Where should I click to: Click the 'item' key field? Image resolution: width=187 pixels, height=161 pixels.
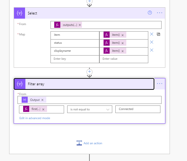tap(75, 35)
